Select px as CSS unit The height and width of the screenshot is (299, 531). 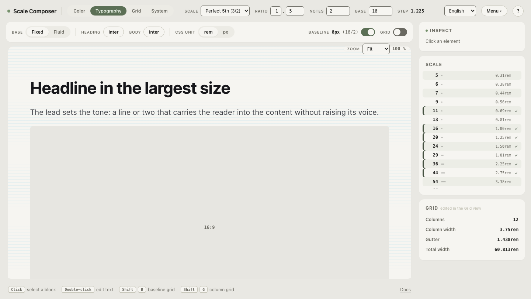[x=226, y=32]
